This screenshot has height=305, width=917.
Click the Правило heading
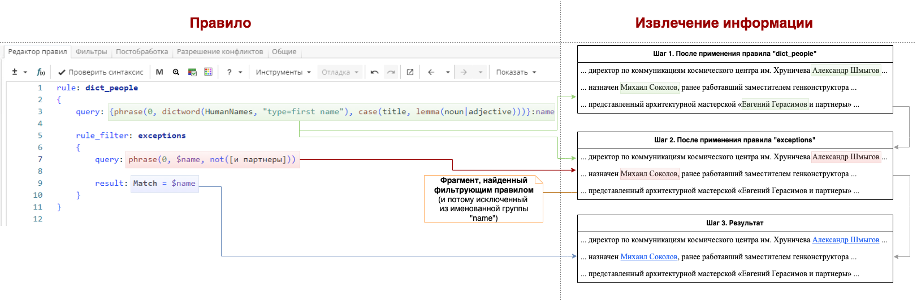[220, 23]
